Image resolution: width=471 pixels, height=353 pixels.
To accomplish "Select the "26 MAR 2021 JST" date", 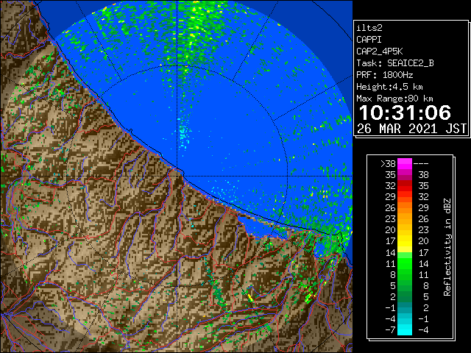I will tap(411, 129).
